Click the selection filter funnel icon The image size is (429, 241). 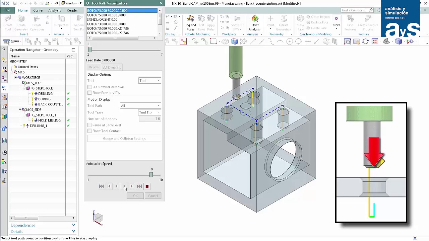click(183, 42)
